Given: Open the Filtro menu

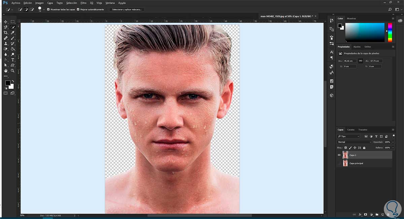Looking at the screenshot, I should [x=83, y=3].
